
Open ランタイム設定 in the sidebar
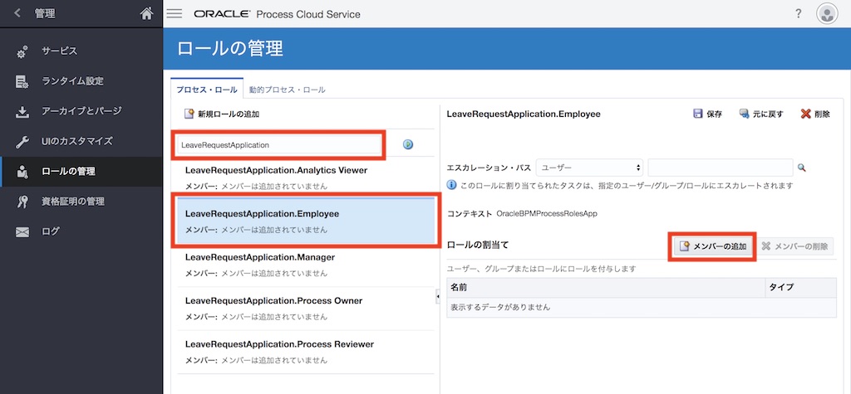(72, 81)
